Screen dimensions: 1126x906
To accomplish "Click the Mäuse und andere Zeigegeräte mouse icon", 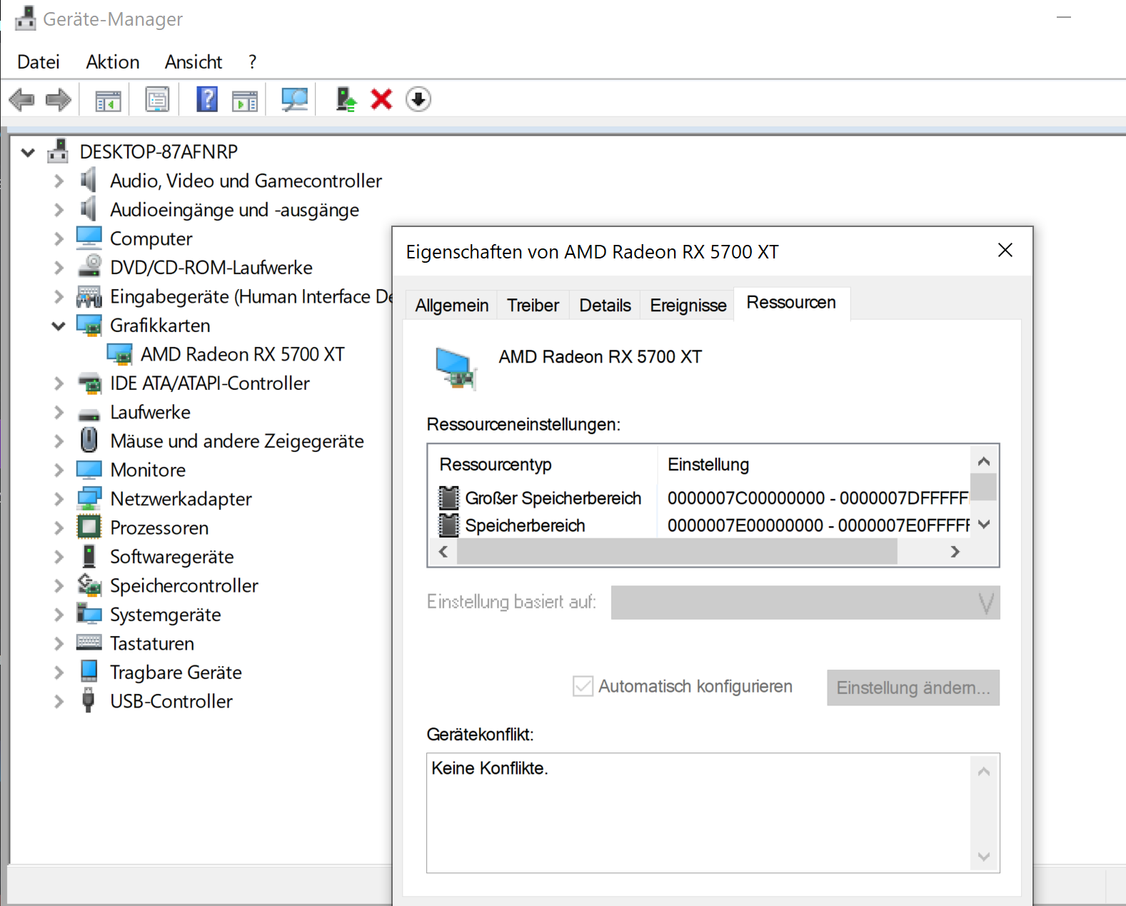I will click(89, 440).
